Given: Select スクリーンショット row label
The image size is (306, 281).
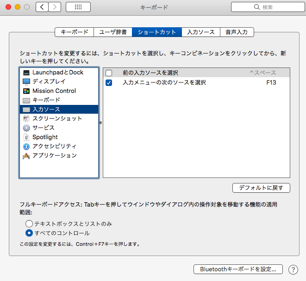Looking at the screenshot, I should pyautogui.click(x=57, y=118).
